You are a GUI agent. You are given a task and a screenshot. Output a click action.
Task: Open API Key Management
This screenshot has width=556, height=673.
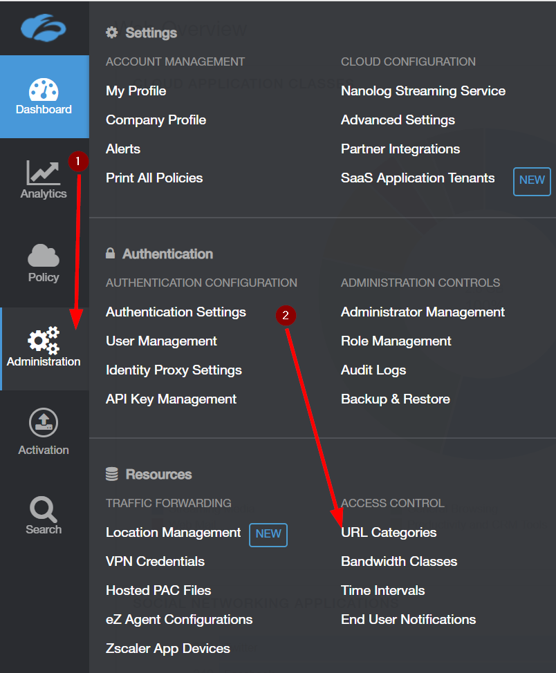pos(171,399)
